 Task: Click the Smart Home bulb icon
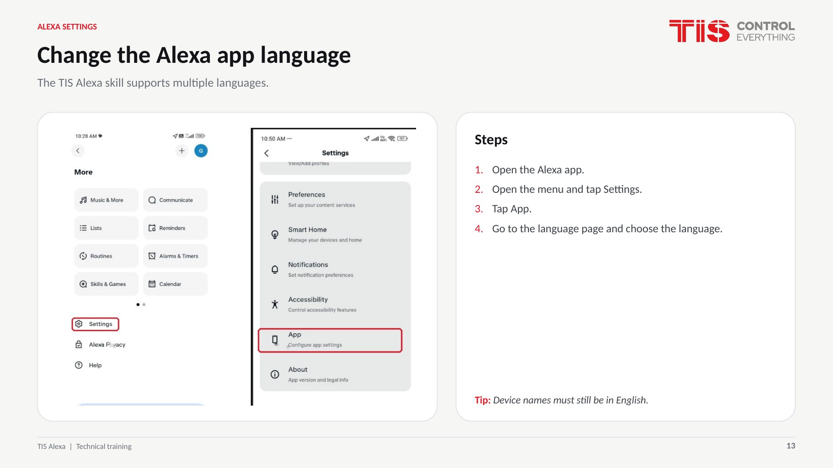pos(275,234)
